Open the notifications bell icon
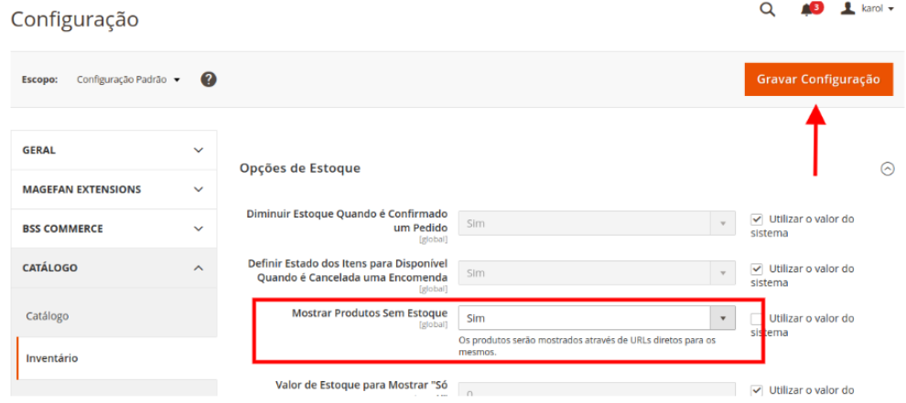 click(807, 10)
